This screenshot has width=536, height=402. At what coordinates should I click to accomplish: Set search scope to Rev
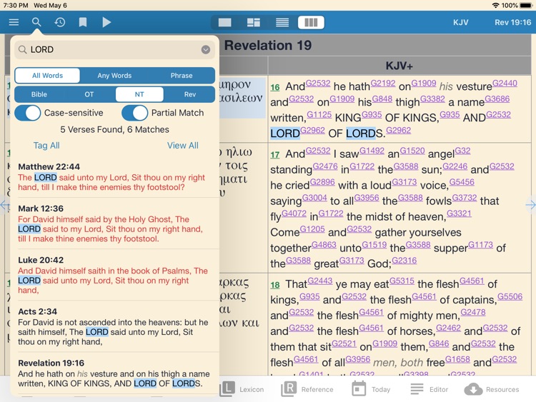coord(189,94)
